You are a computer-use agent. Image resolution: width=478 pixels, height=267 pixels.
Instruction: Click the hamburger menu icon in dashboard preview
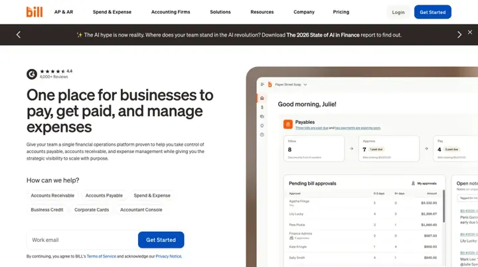point(262,85)
